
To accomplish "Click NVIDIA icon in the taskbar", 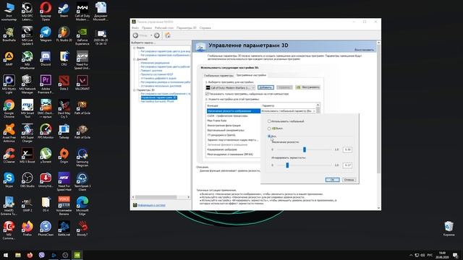I will pyautogui.click(x=77, y=255).
